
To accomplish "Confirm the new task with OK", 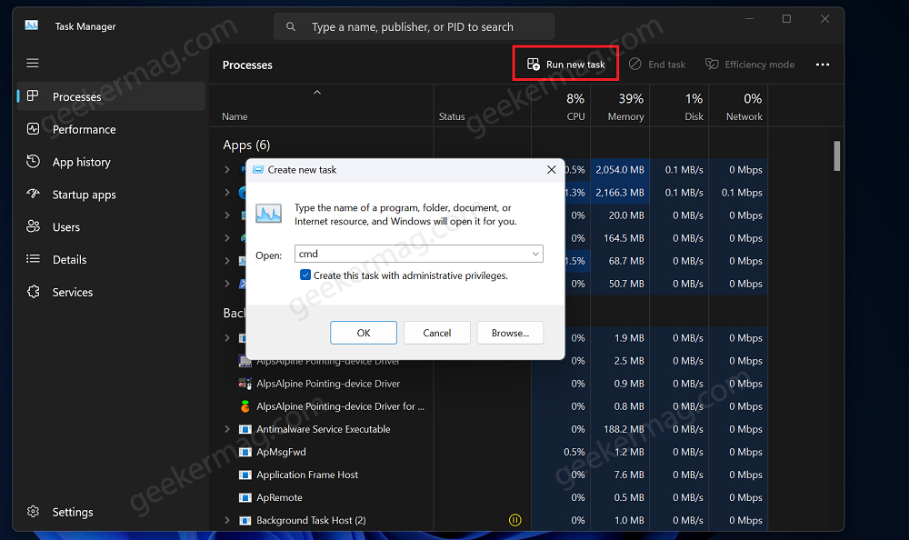I will 364,333.
